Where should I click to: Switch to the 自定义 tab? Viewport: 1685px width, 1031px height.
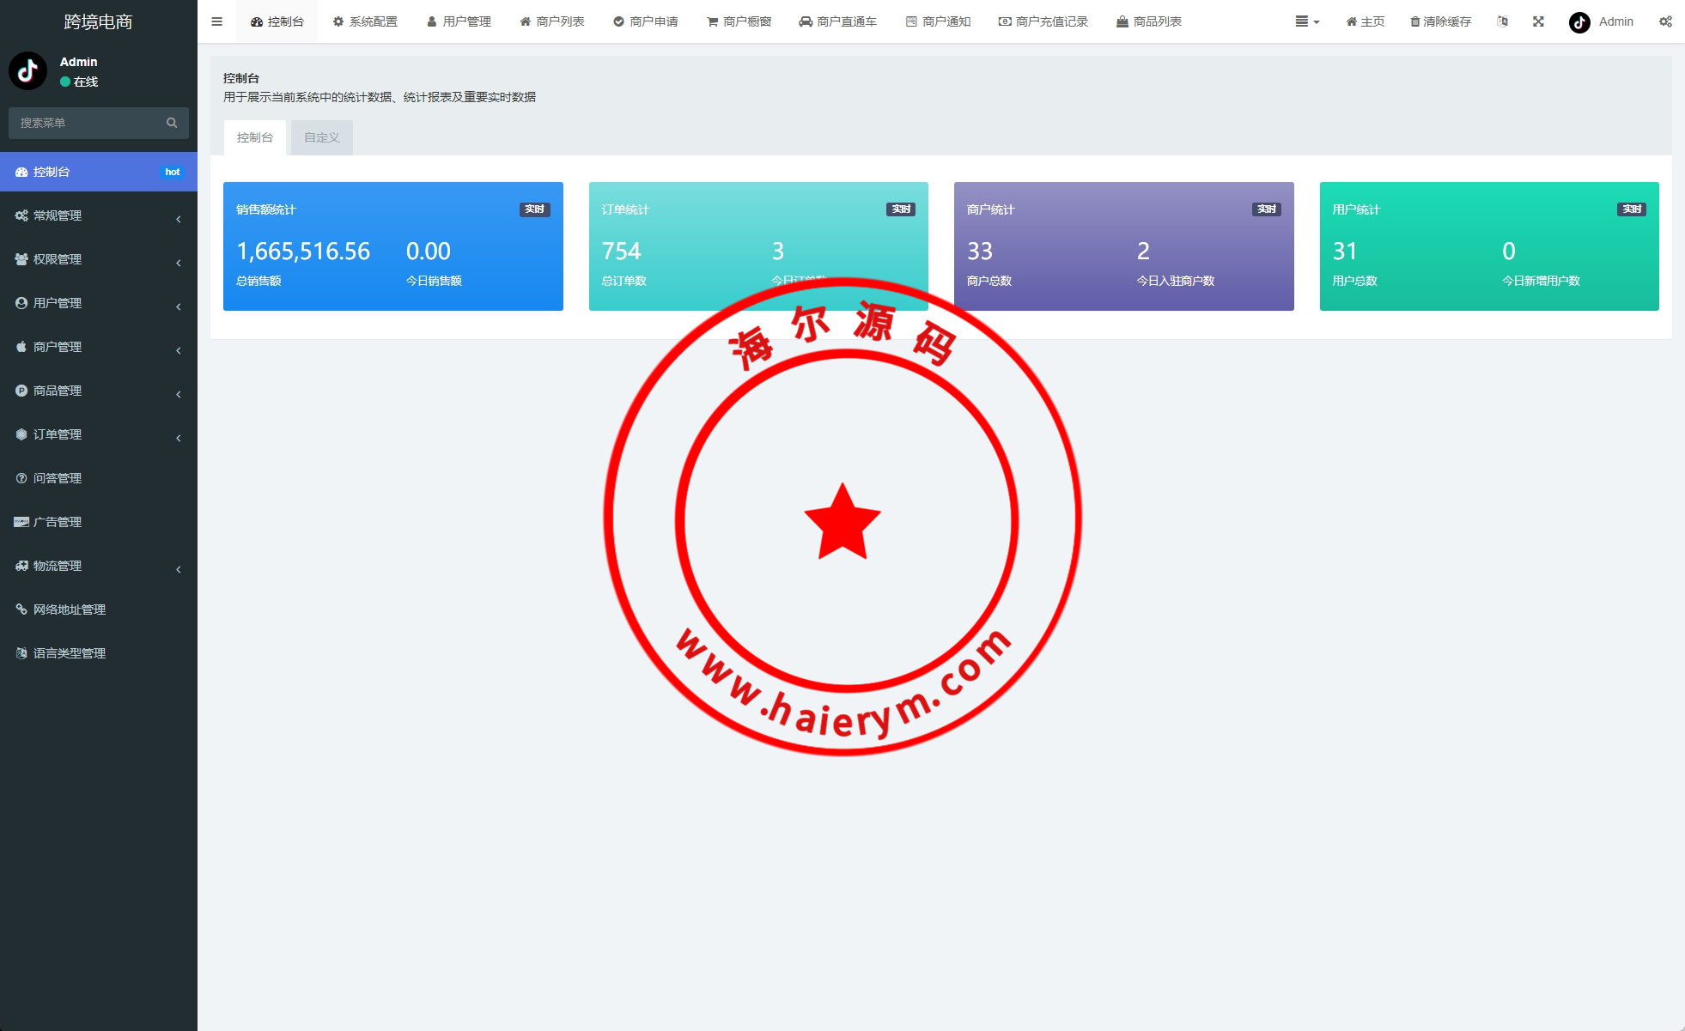(321, 137)
